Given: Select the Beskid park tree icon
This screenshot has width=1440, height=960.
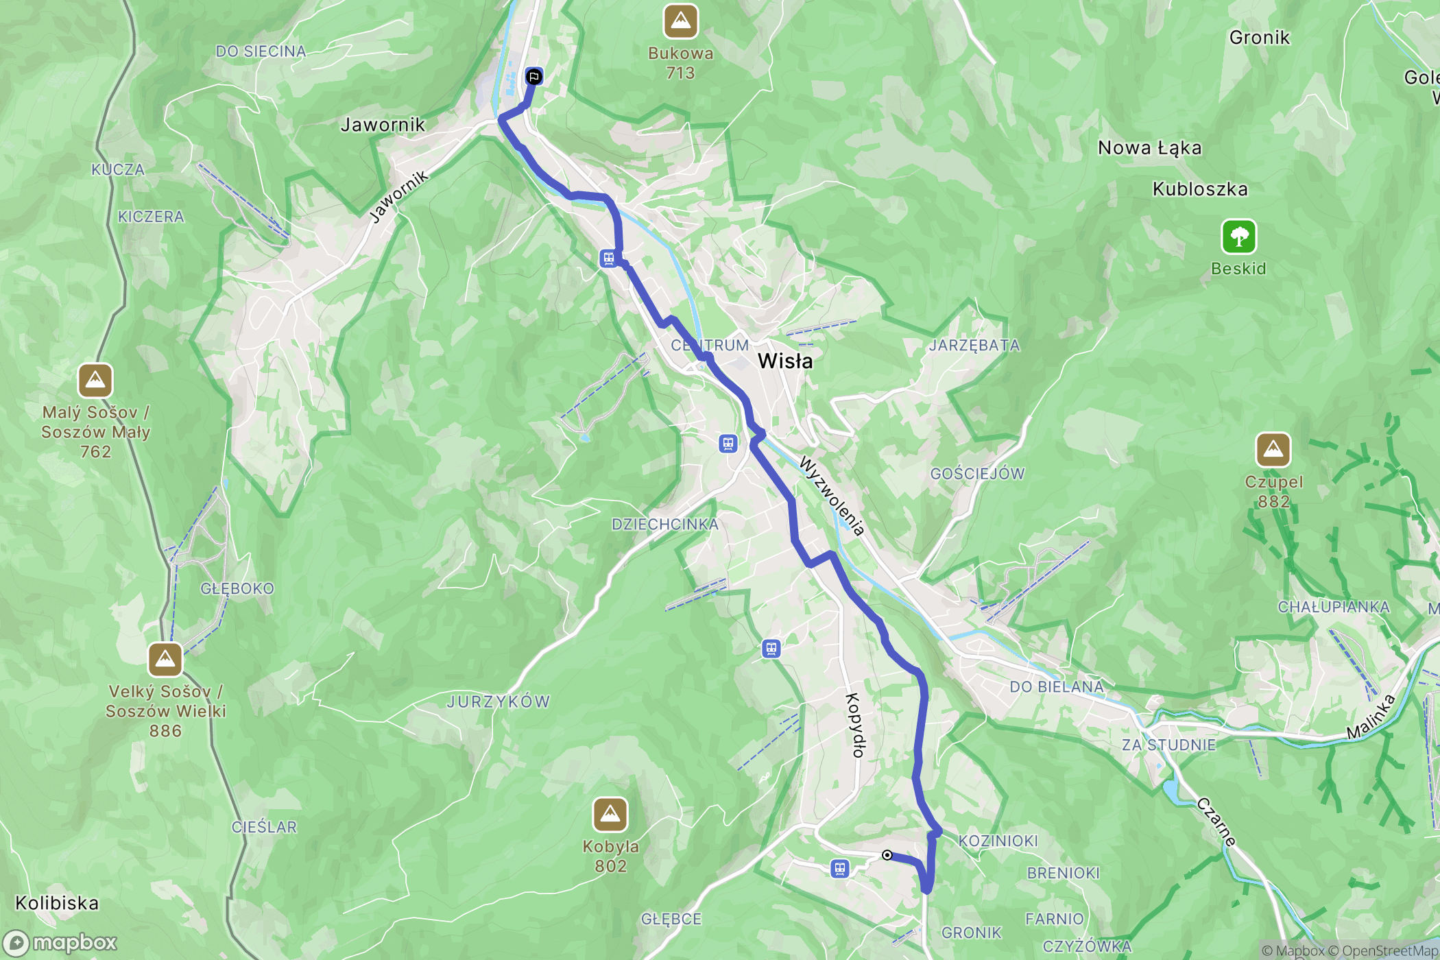Looking at the screenshot, I should pyautogui.click(x=1238, y=237).
